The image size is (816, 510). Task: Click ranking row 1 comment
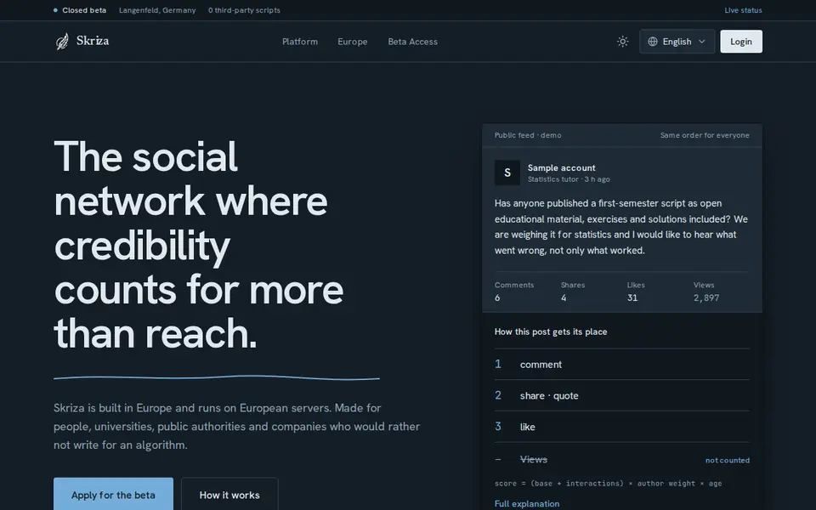[622, 365]
